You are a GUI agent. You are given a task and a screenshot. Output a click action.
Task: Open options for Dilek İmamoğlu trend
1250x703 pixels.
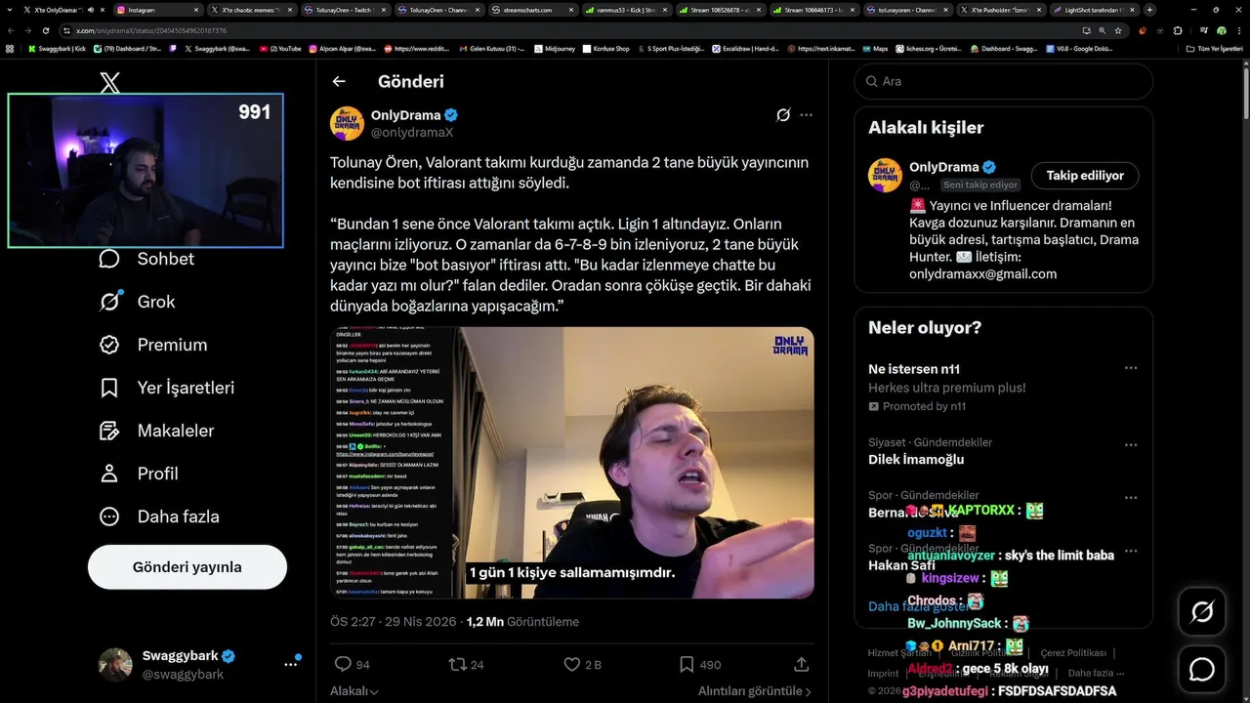(1131, 445)
